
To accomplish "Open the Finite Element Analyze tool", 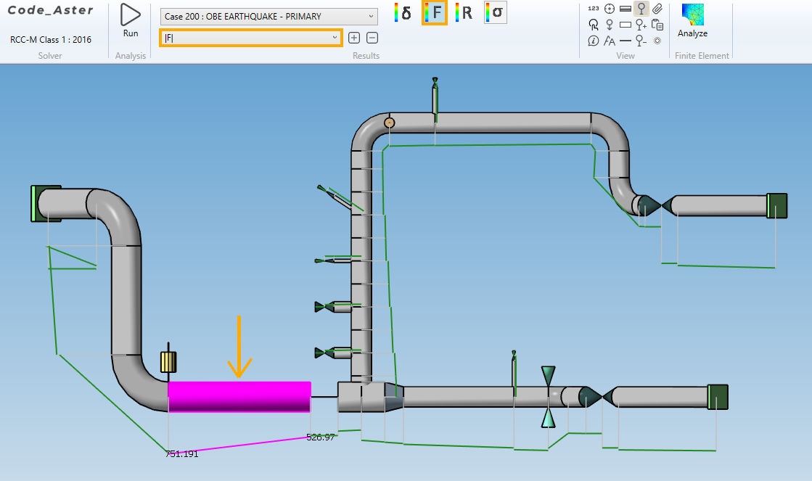I will pos(692,20).
